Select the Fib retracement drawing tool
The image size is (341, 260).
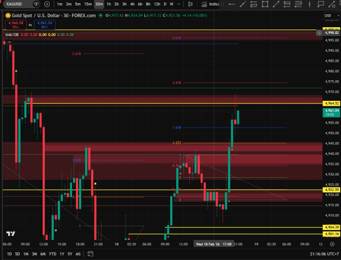(x=254, y=4)
